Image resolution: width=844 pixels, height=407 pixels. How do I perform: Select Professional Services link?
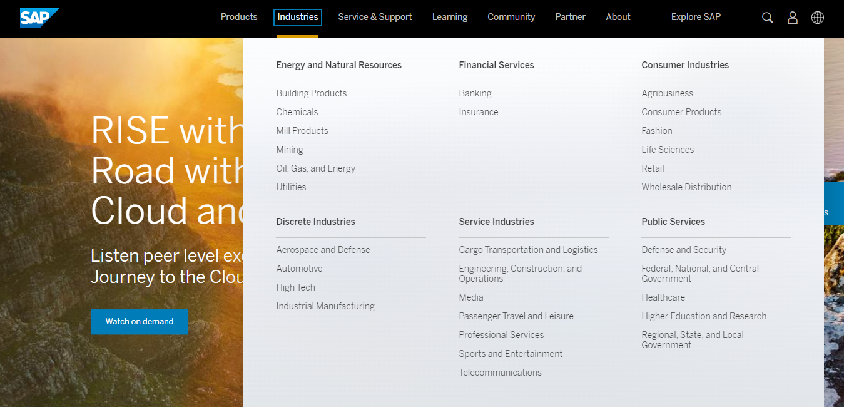pyautogui.click(x=501, y=335)
